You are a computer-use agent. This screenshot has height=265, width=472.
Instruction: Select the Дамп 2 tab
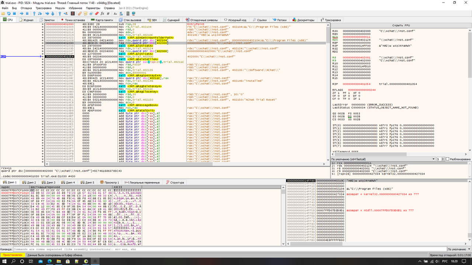pyautogui.click(x=29, y=182)
